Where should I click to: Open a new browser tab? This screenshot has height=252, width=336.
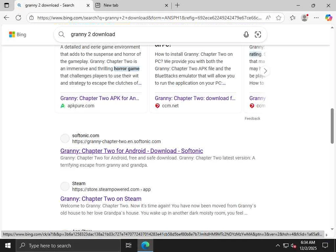click(x=178, y=5)
